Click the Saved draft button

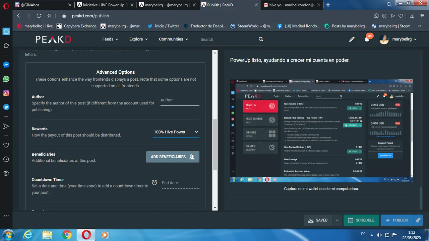pos(318,220)
